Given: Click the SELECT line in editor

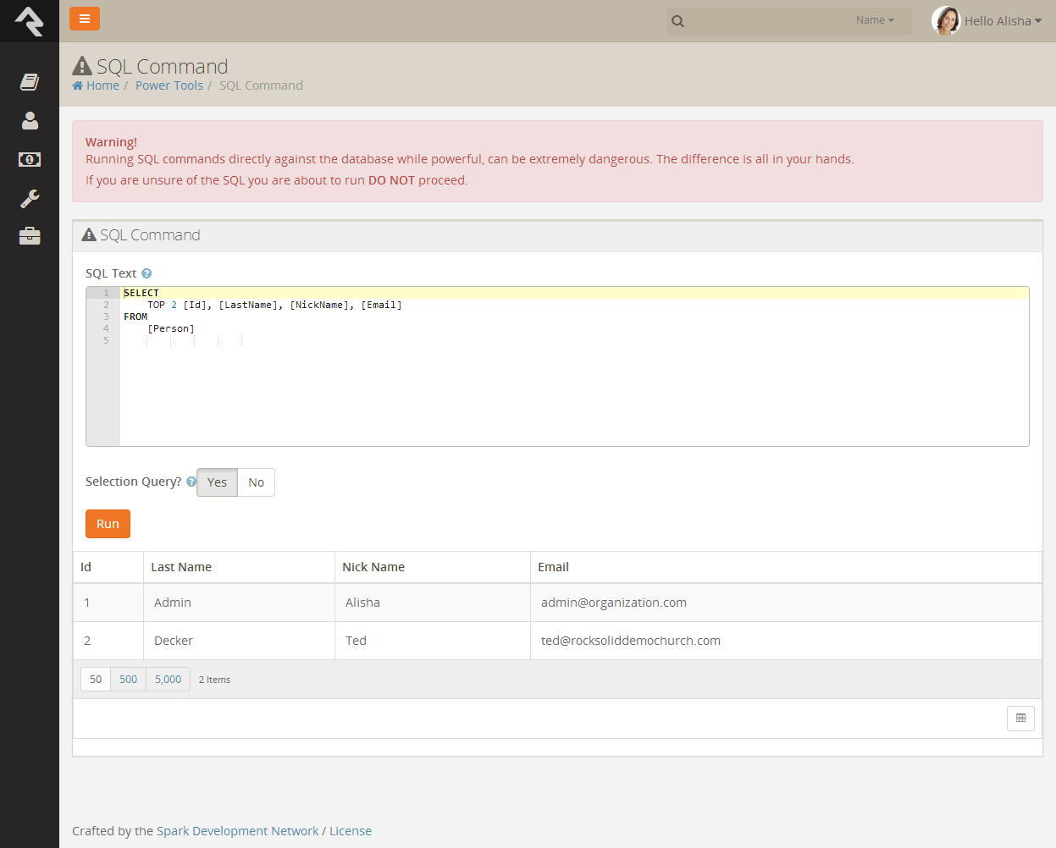Looking at the screenshot, I should [x=576, y=293].
